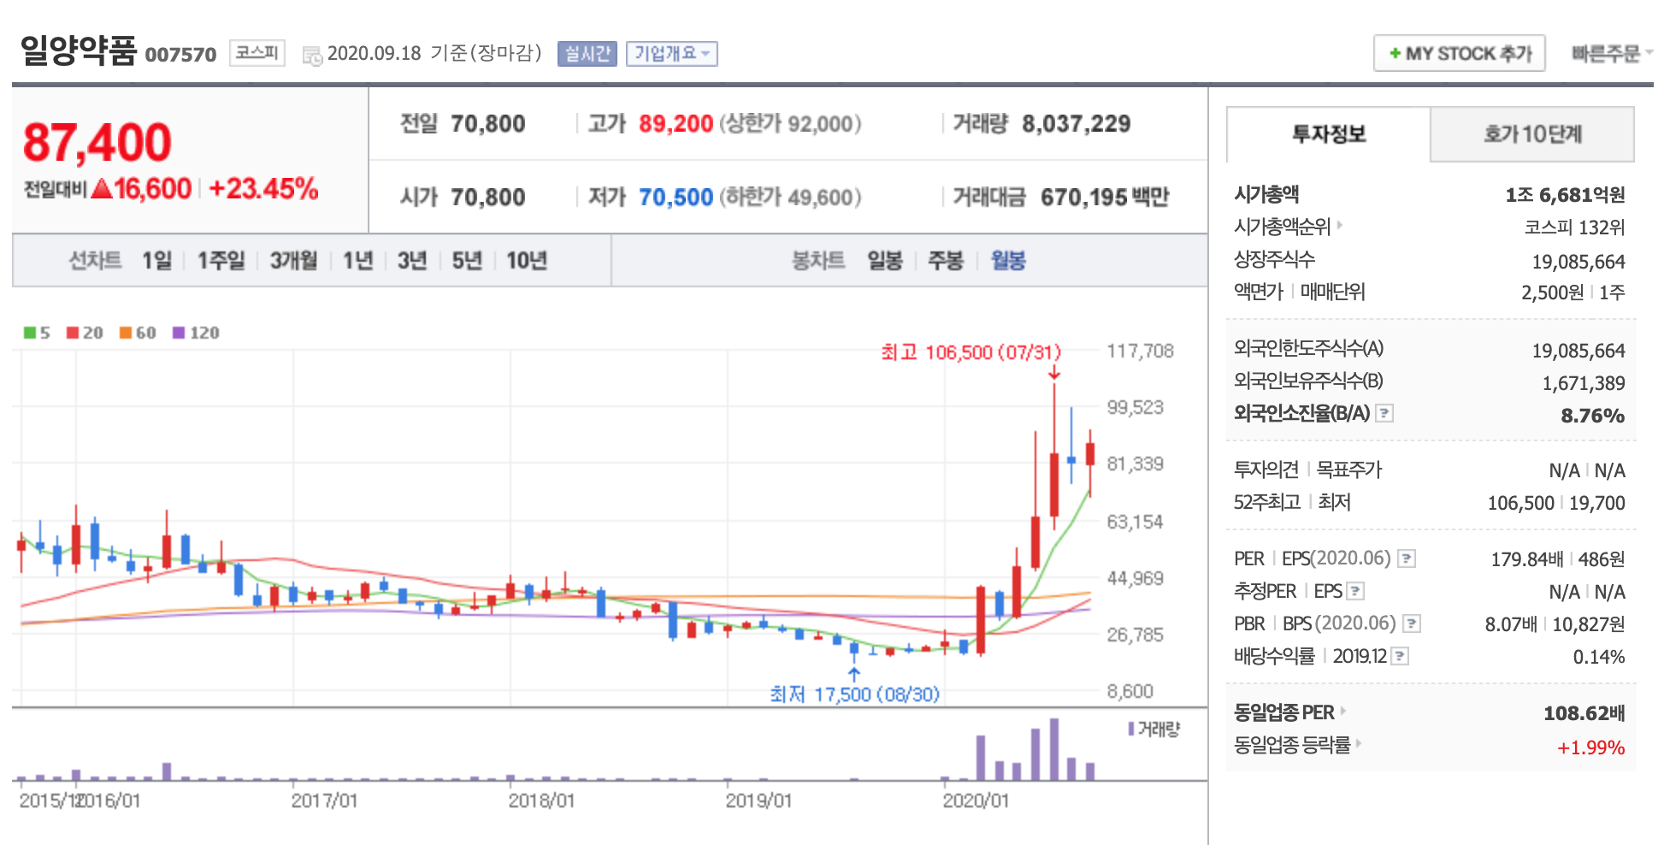
Task: Click the +23.45% change rate
Action: point(263,188)
